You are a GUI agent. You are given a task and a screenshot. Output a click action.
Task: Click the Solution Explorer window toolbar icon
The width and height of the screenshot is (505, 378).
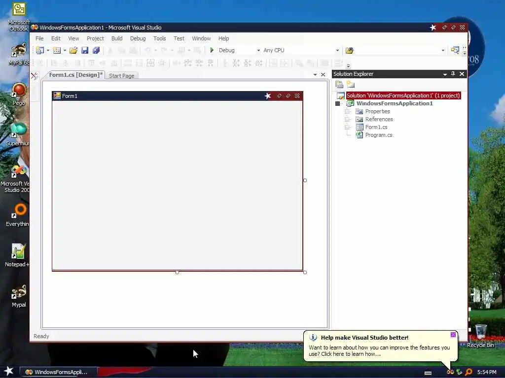[x=455, y=50]
